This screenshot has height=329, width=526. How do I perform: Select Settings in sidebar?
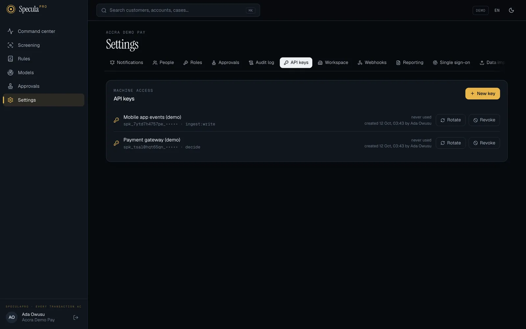[x=43, y=100]
